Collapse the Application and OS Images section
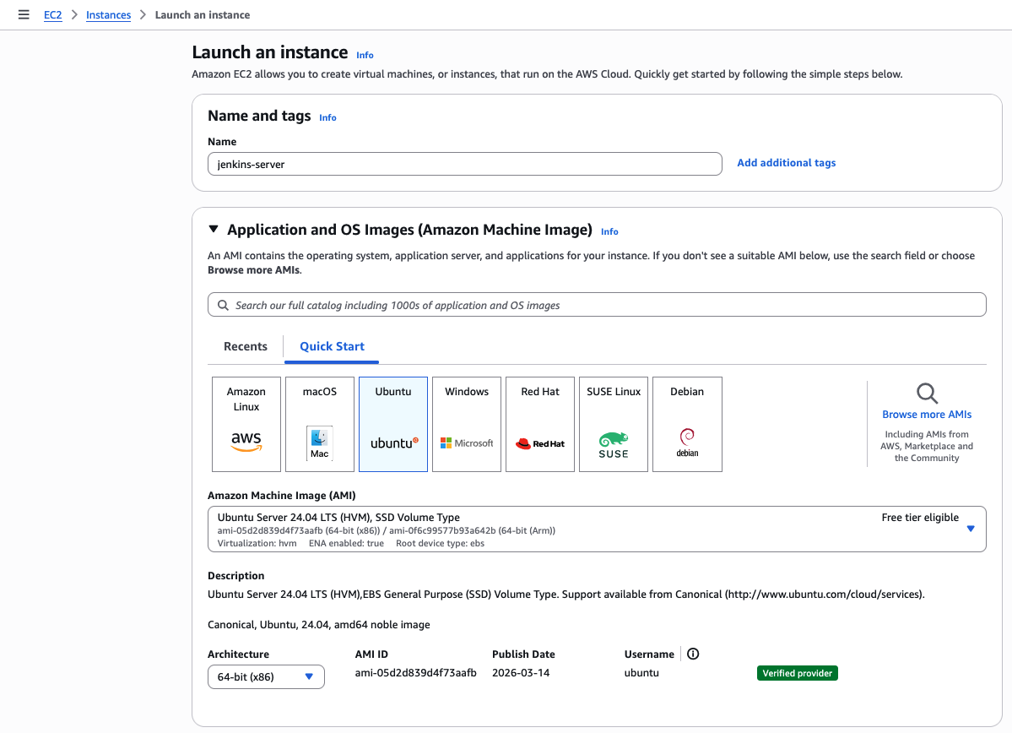This screenshot has height=733, width=1012. coord(214,229)
